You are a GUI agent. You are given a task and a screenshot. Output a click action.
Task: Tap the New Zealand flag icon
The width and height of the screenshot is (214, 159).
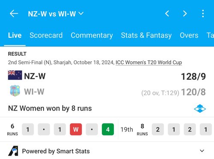tap(15, 75)
